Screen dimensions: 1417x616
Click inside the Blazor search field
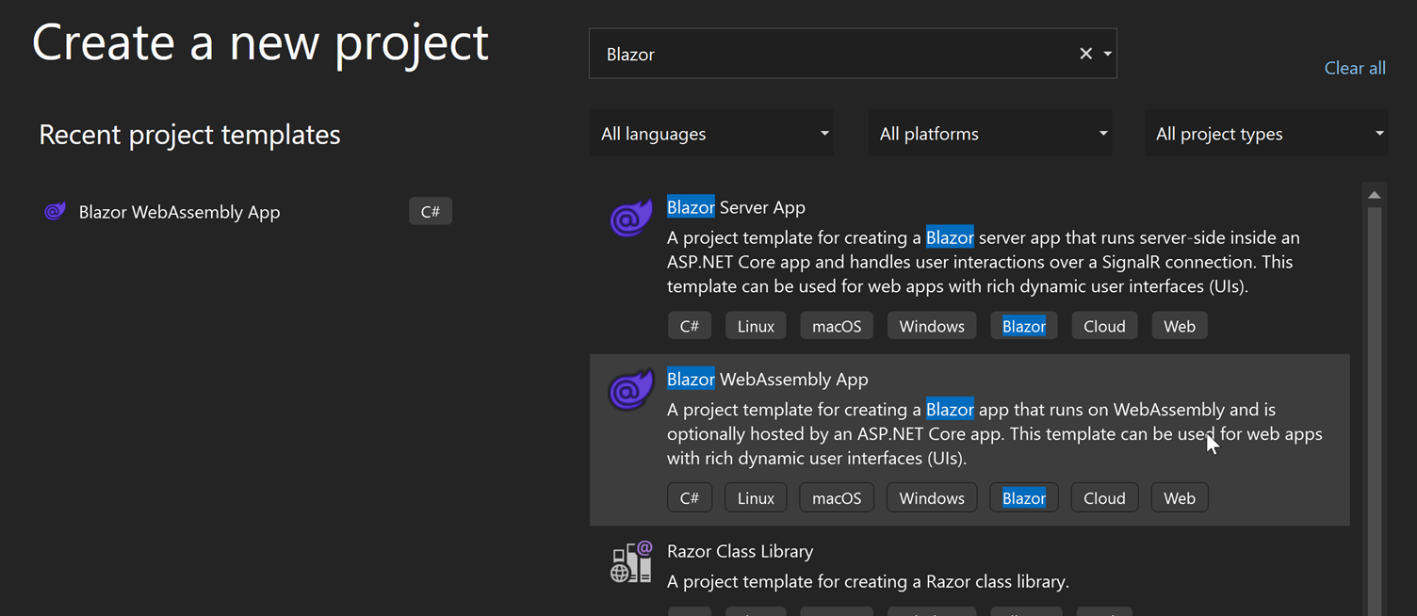pos(848,54)
